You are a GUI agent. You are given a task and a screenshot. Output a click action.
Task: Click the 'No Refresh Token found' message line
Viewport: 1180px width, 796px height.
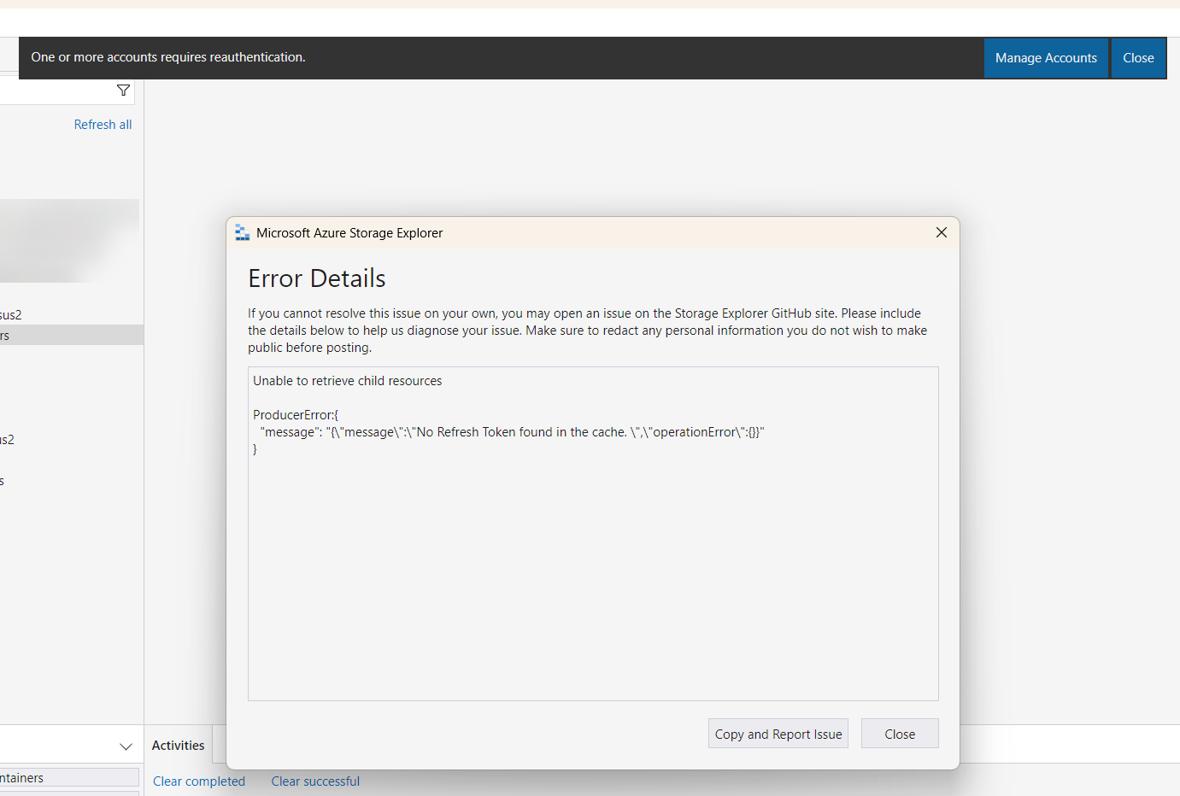(512, 432)
